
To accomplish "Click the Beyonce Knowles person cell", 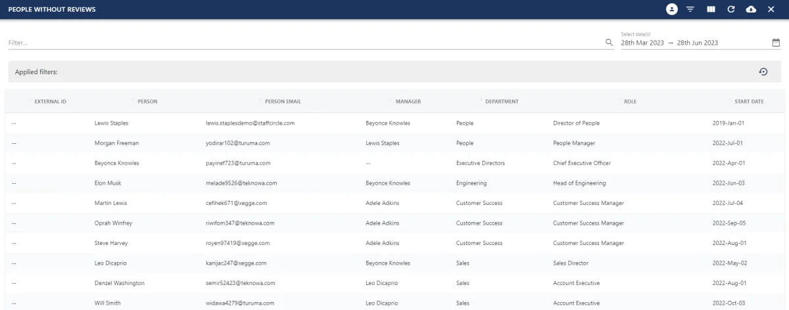I will coord(117,163).
